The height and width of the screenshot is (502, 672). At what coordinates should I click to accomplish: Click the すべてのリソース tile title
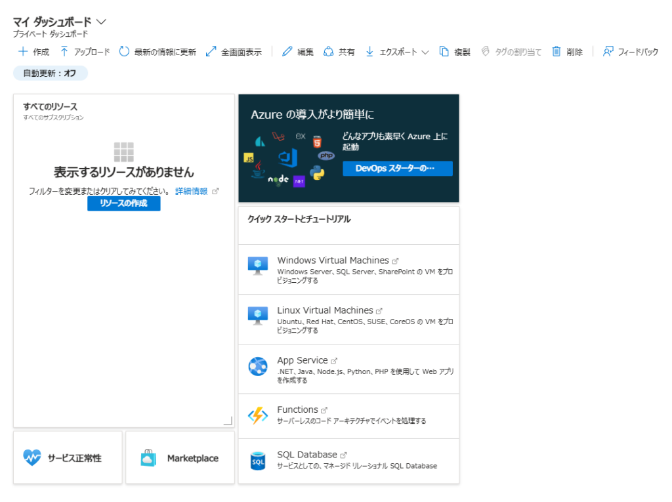click(50, 106)
